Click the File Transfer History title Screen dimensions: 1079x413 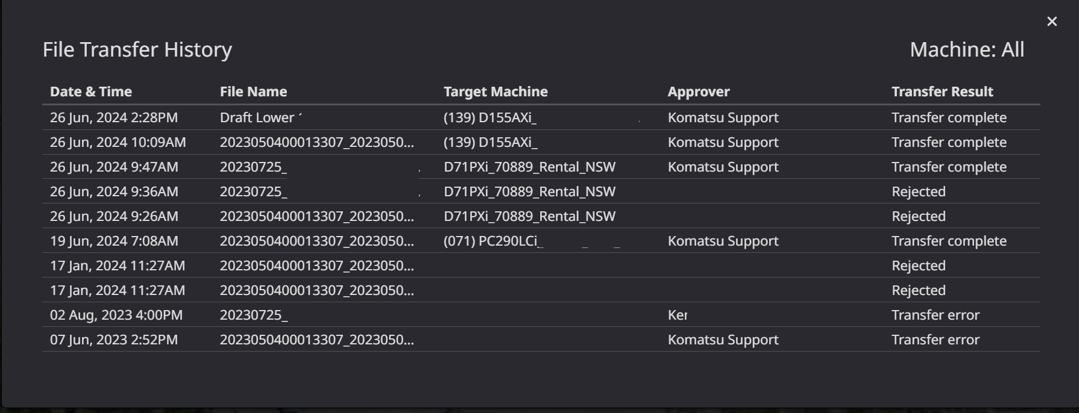click(x=137, y=49)
